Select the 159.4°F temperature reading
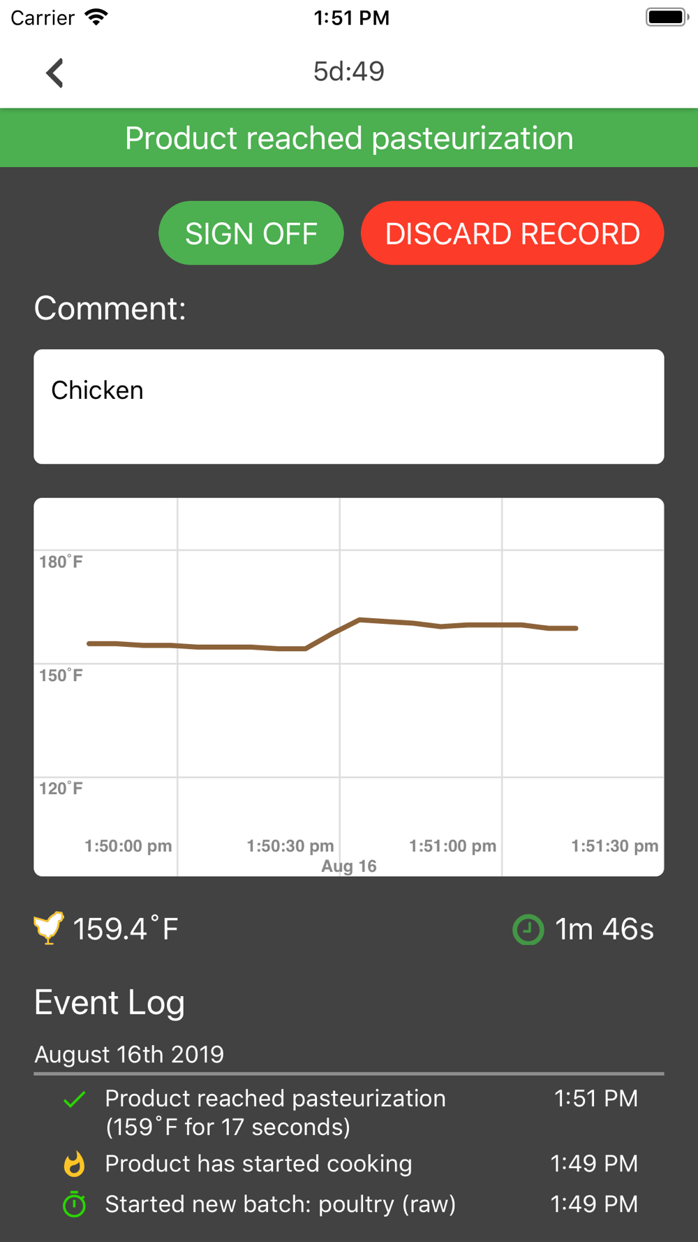Viewport: 698px width, 1242px height. 126,930
